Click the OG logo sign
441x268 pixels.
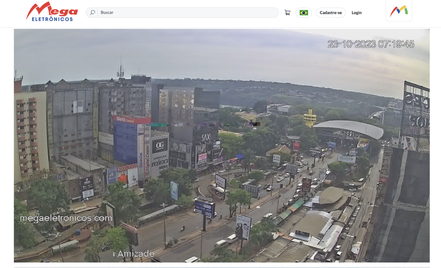160,145
